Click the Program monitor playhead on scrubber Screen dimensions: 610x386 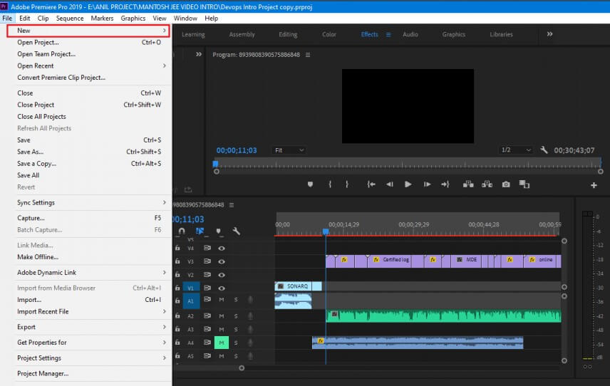215,164
